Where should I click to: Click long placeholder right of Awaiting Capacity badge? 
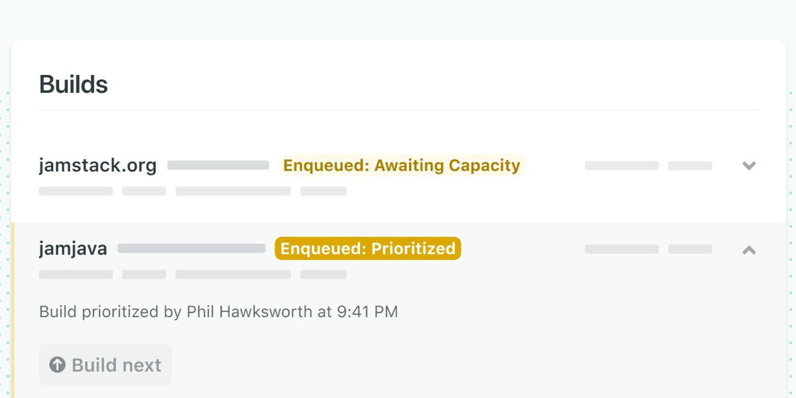click(x=622, y=166)
